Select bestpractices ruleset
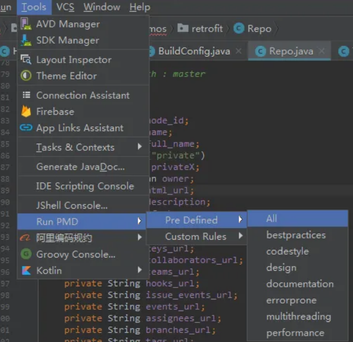 298,235
